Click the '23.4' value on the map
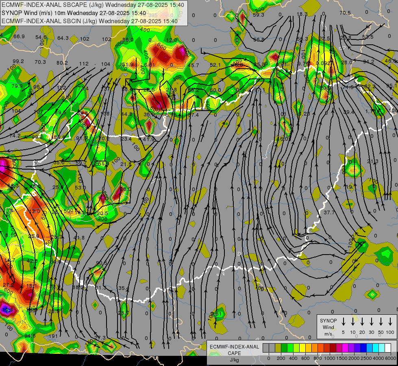 (x=126, y=139)
